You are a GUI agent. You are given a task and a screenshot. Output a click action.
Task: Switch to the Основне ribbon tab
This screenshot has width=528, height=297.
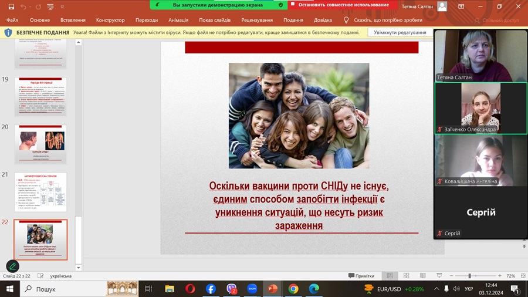pyautogui.click(x=40, y=20)
